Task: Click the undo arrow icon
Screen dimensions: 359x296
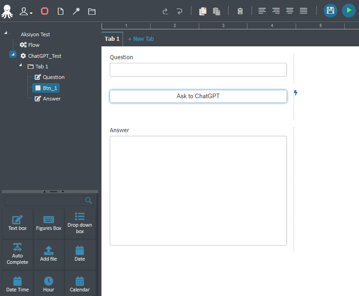Action: click(x=165, y=11)
